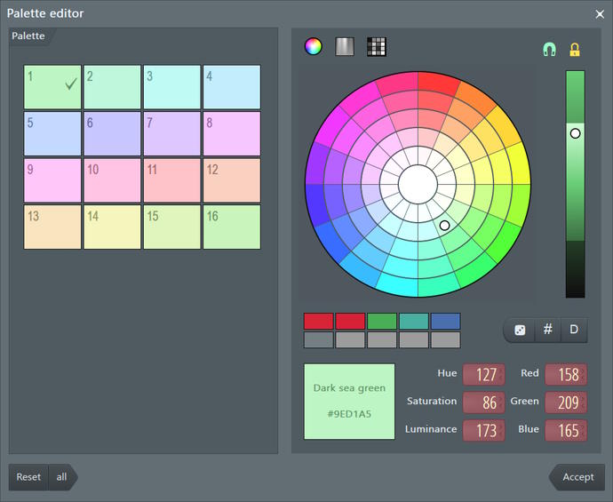Click the D default color button

(574, 330)
